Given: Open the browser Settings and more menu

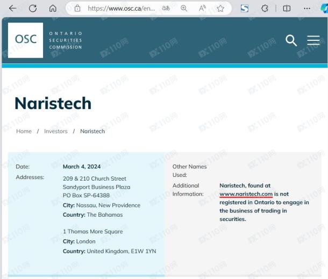Looking at the screenshot, I should 307,9.
